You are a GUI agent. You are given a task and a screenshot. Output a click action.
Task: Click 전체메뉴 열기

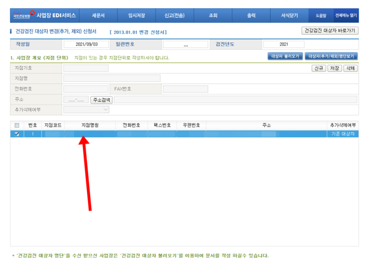pyautogui.click(x=346, y=16)
